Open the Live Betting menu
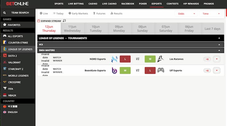 click(76, 4)
